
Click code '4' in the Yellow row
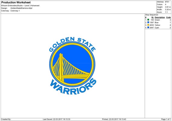point(170,25)
